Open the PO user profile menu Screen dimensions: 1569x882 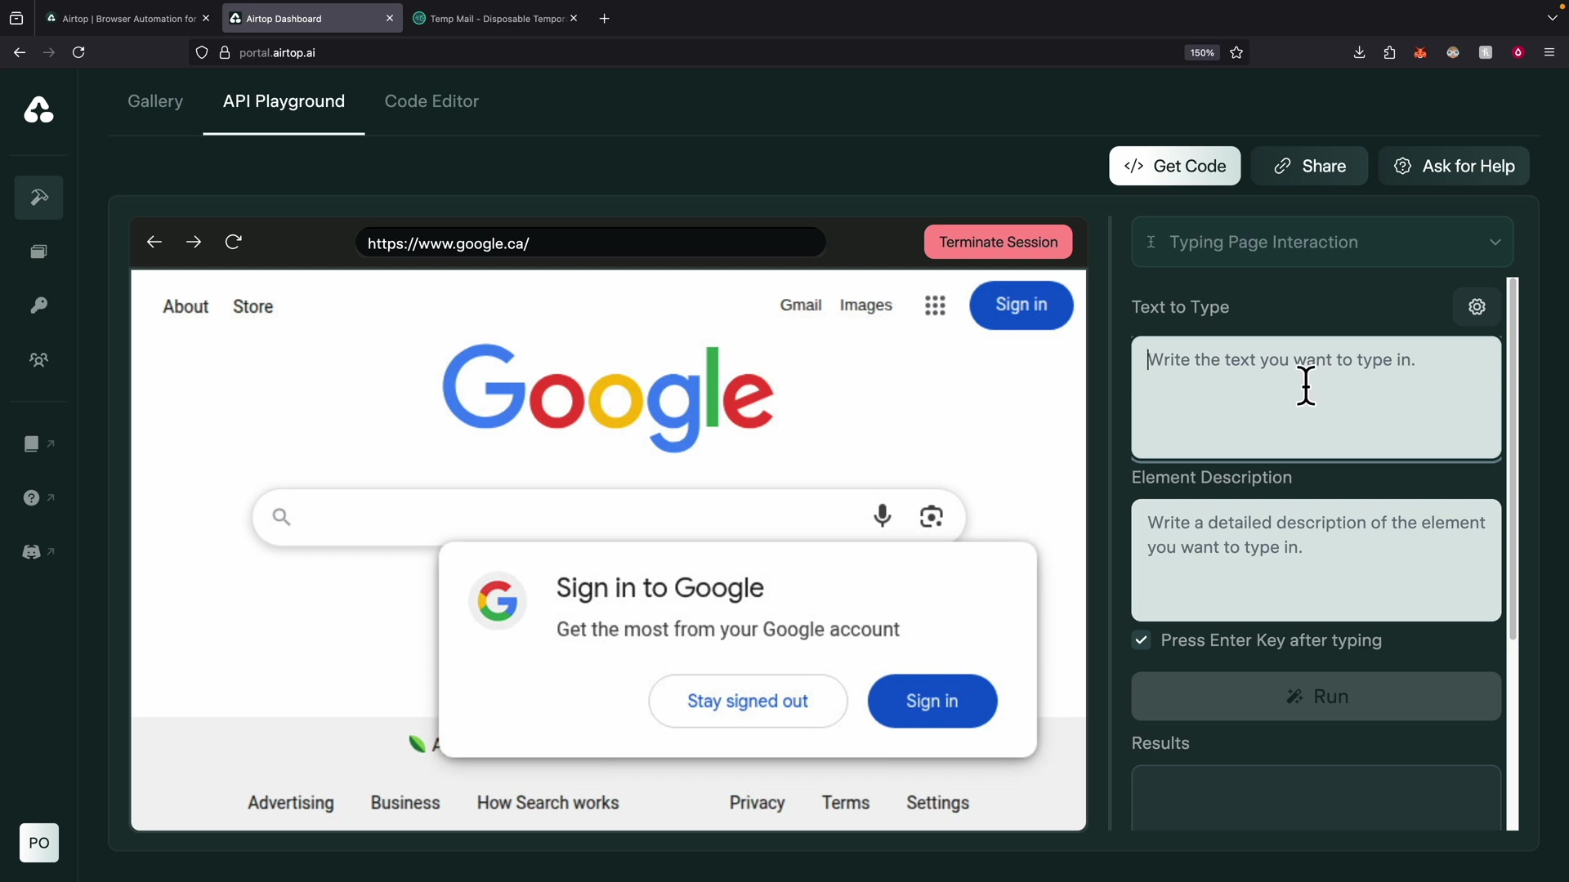(x=39, y=843)
